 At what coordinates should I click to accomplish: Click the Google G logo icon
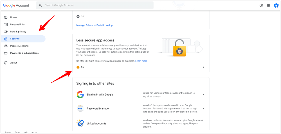(x=80, y=95)
